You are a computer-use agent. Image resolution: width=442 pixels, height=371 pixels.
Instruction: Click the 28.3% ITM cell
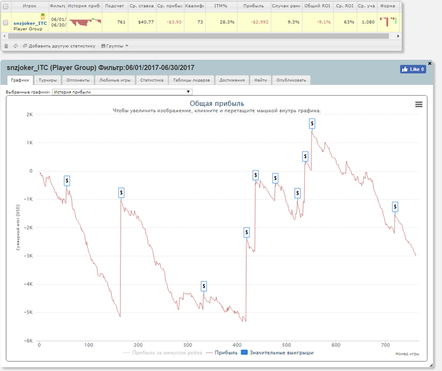coord(221,22)
